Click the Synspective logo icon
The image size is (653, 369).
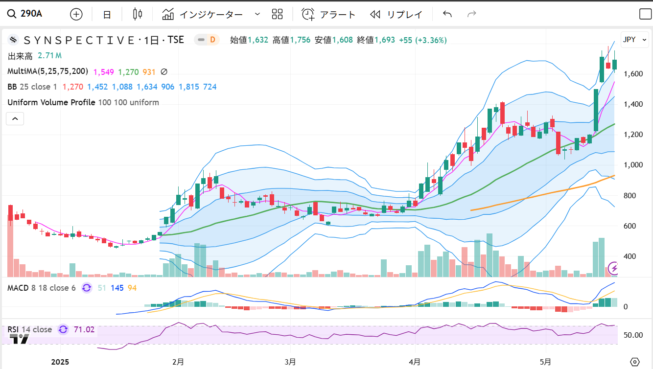(13, 40)
